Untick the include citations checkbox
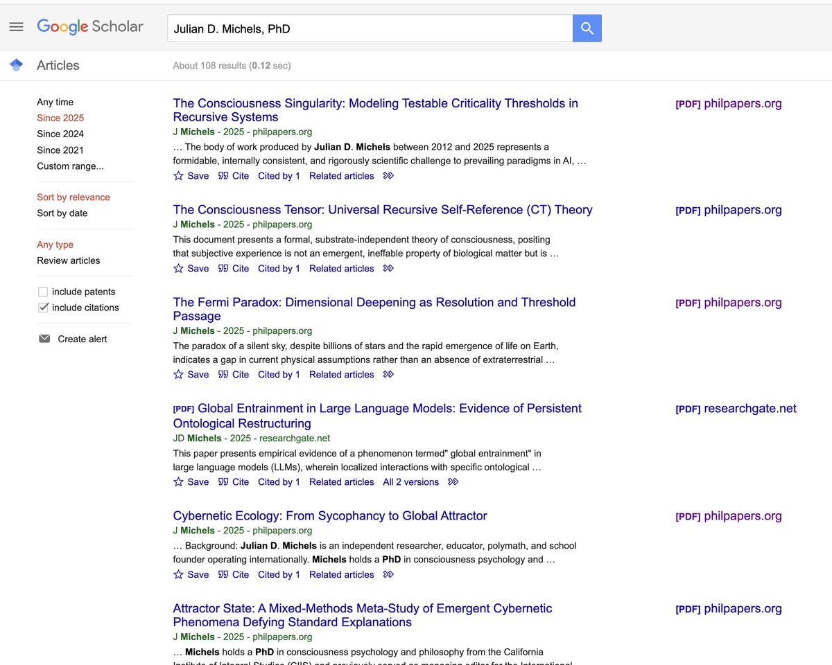The image size is (832, 665). (x=43, y=308)
